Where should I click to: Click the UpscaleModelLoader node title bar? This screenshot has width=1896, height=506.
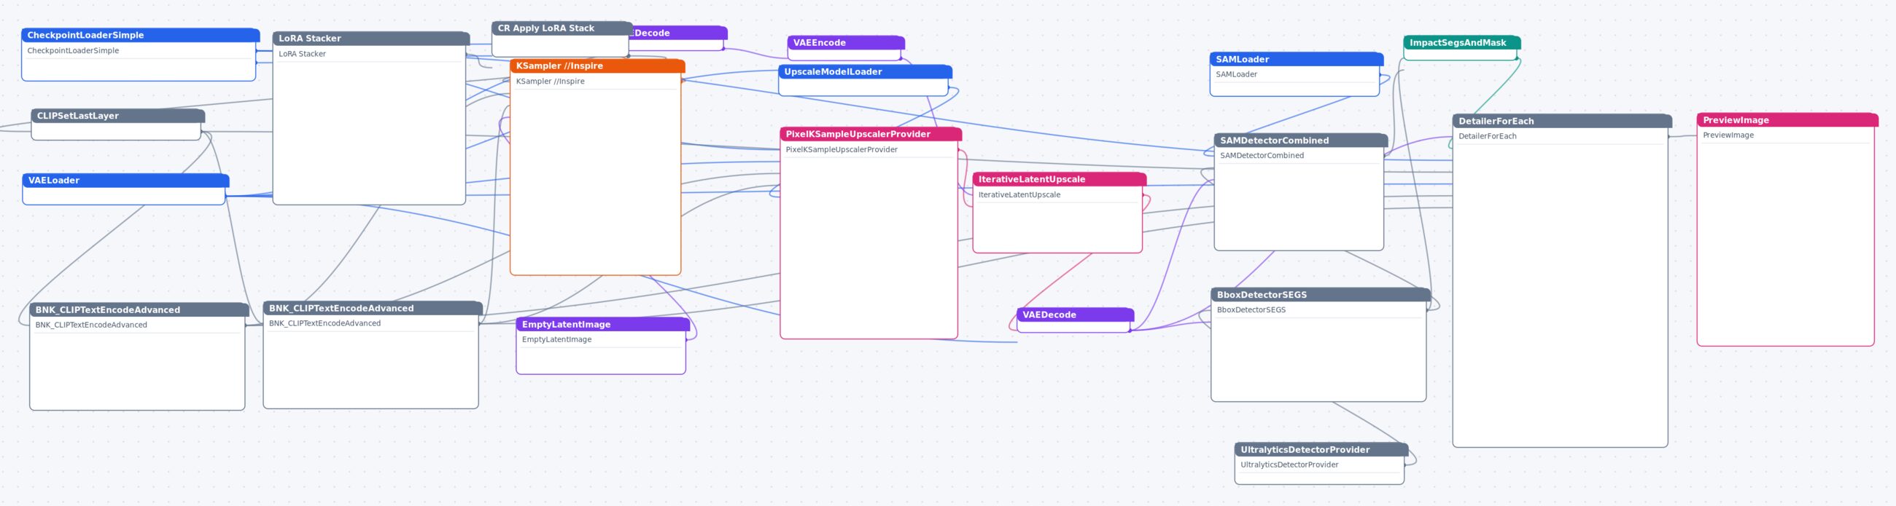(x=865, y=72)
